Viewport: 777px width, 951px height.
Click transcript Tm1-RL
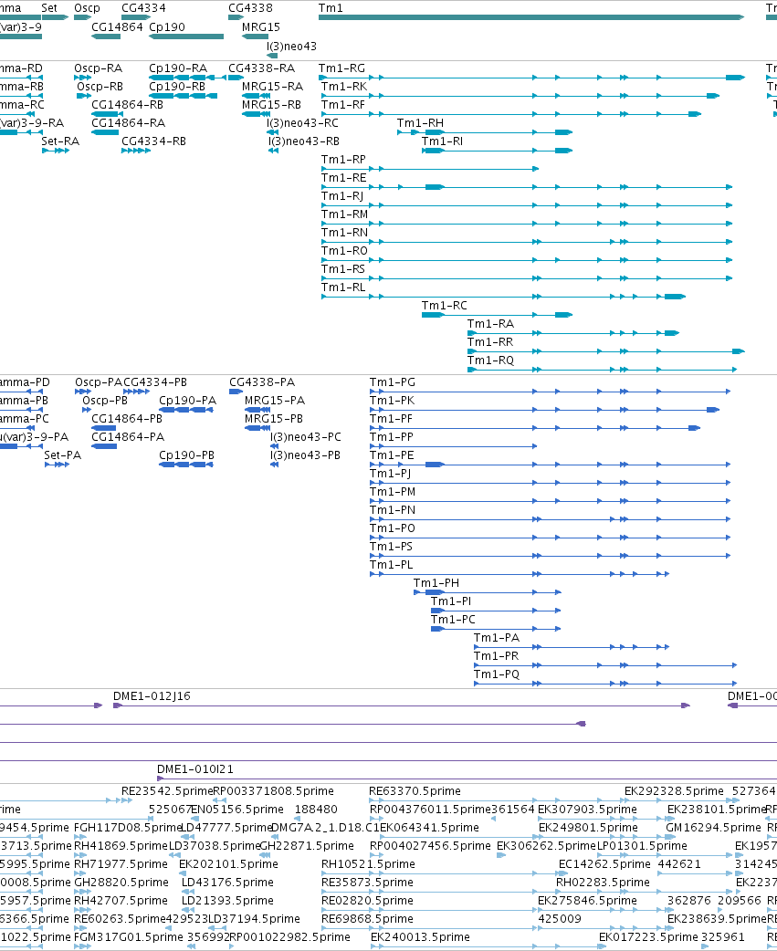[343, 287]
